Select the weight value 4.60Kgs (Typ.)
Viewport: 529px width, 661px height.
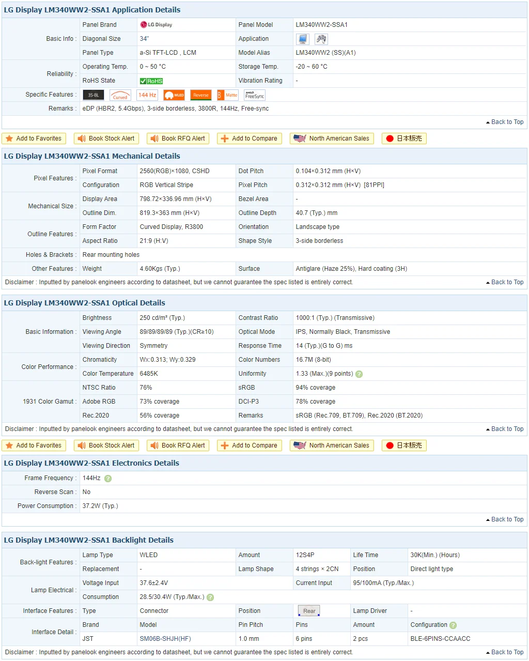[x=160, y=269]
